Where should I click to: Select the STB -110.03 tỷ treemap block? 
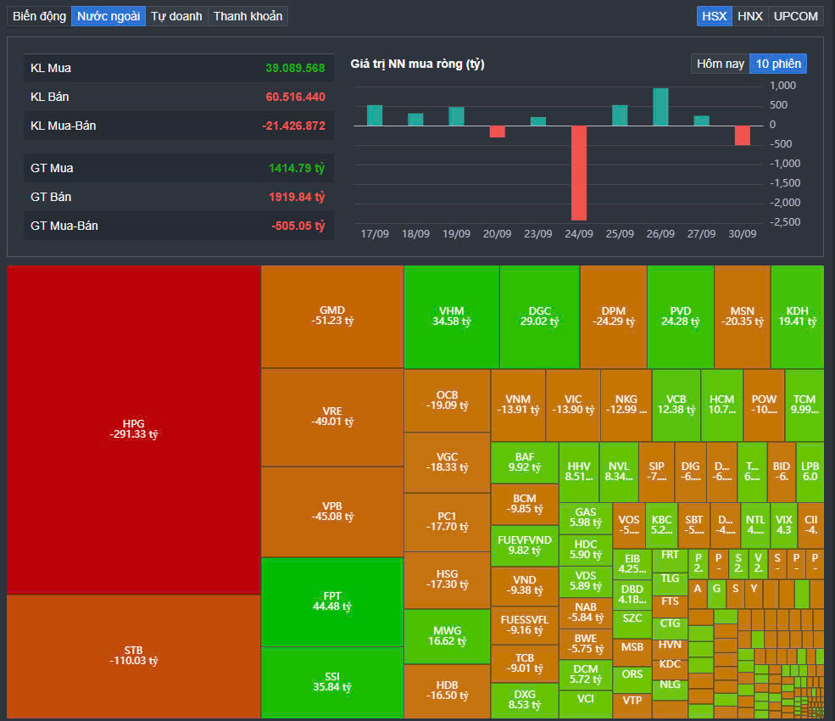click(x=134, y=656)
